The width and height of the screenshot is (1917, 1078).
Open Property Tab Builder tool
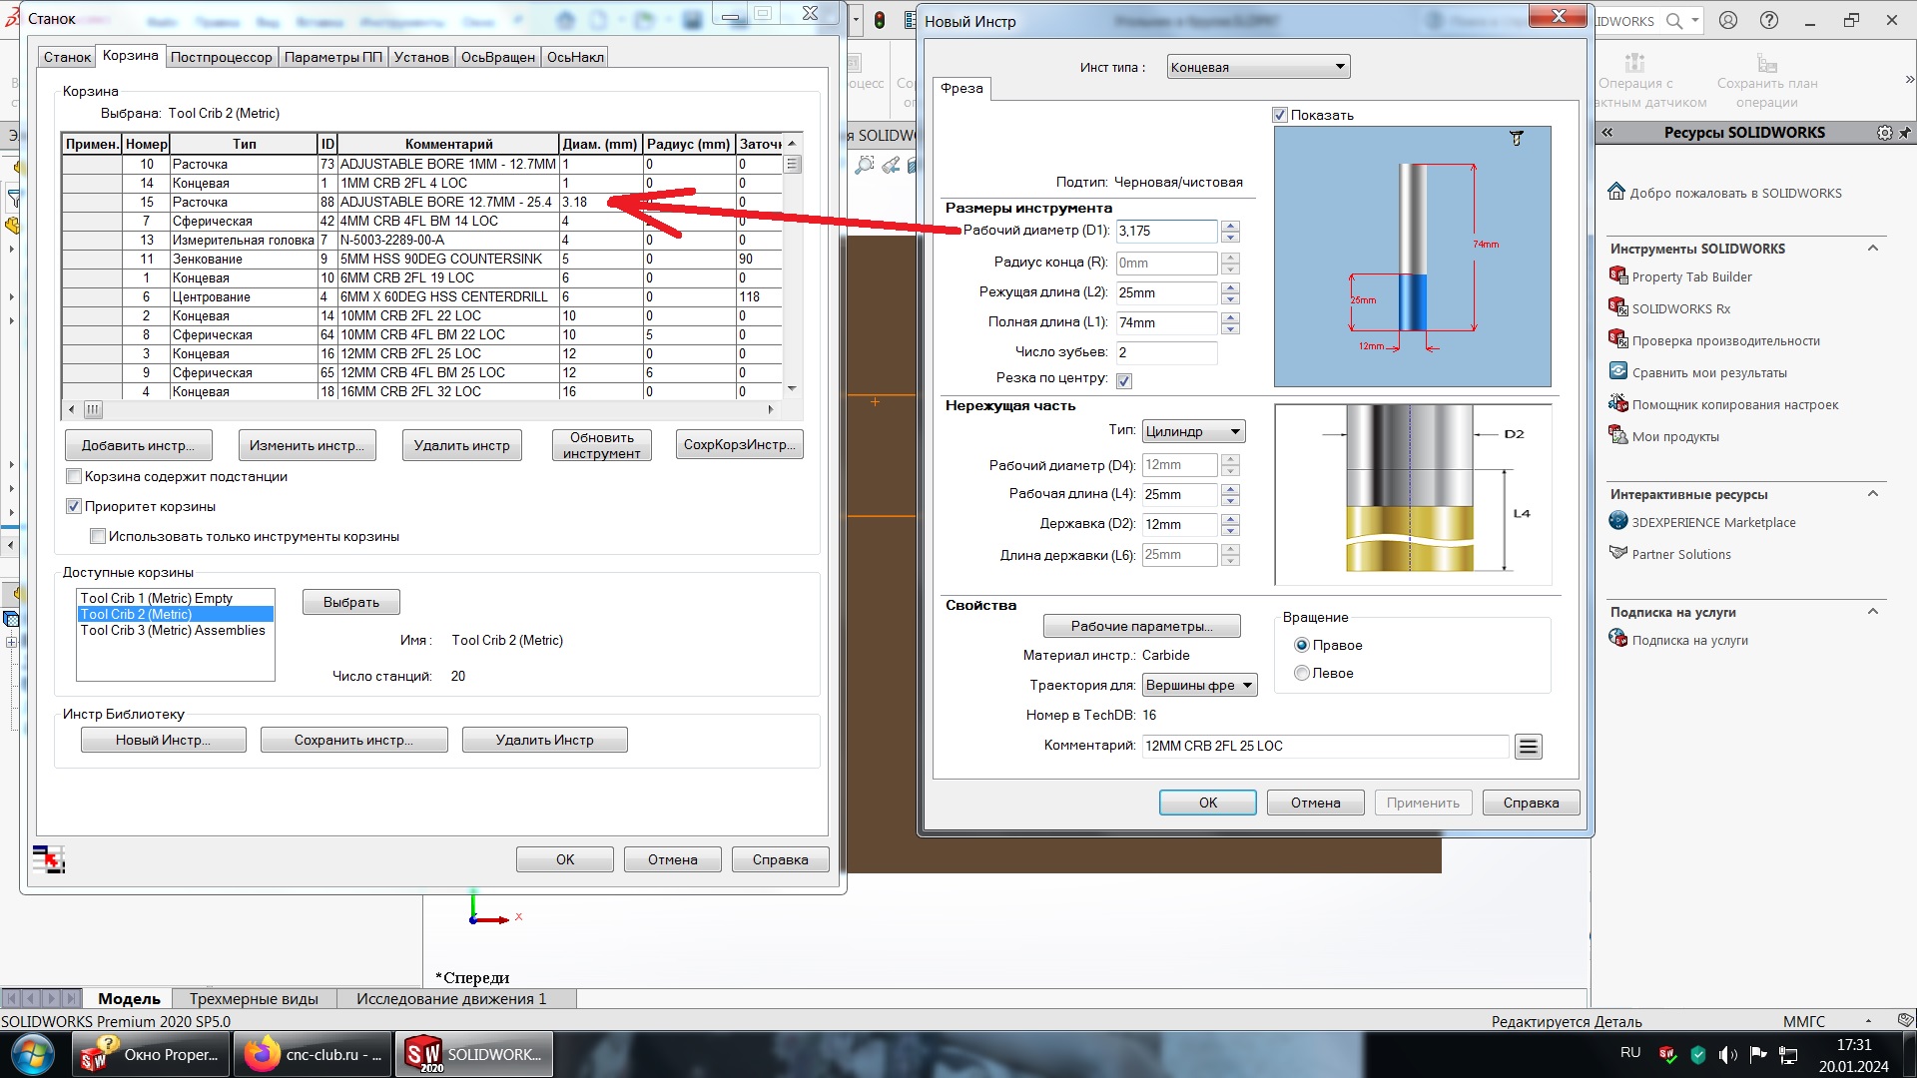pos(1691,276)
